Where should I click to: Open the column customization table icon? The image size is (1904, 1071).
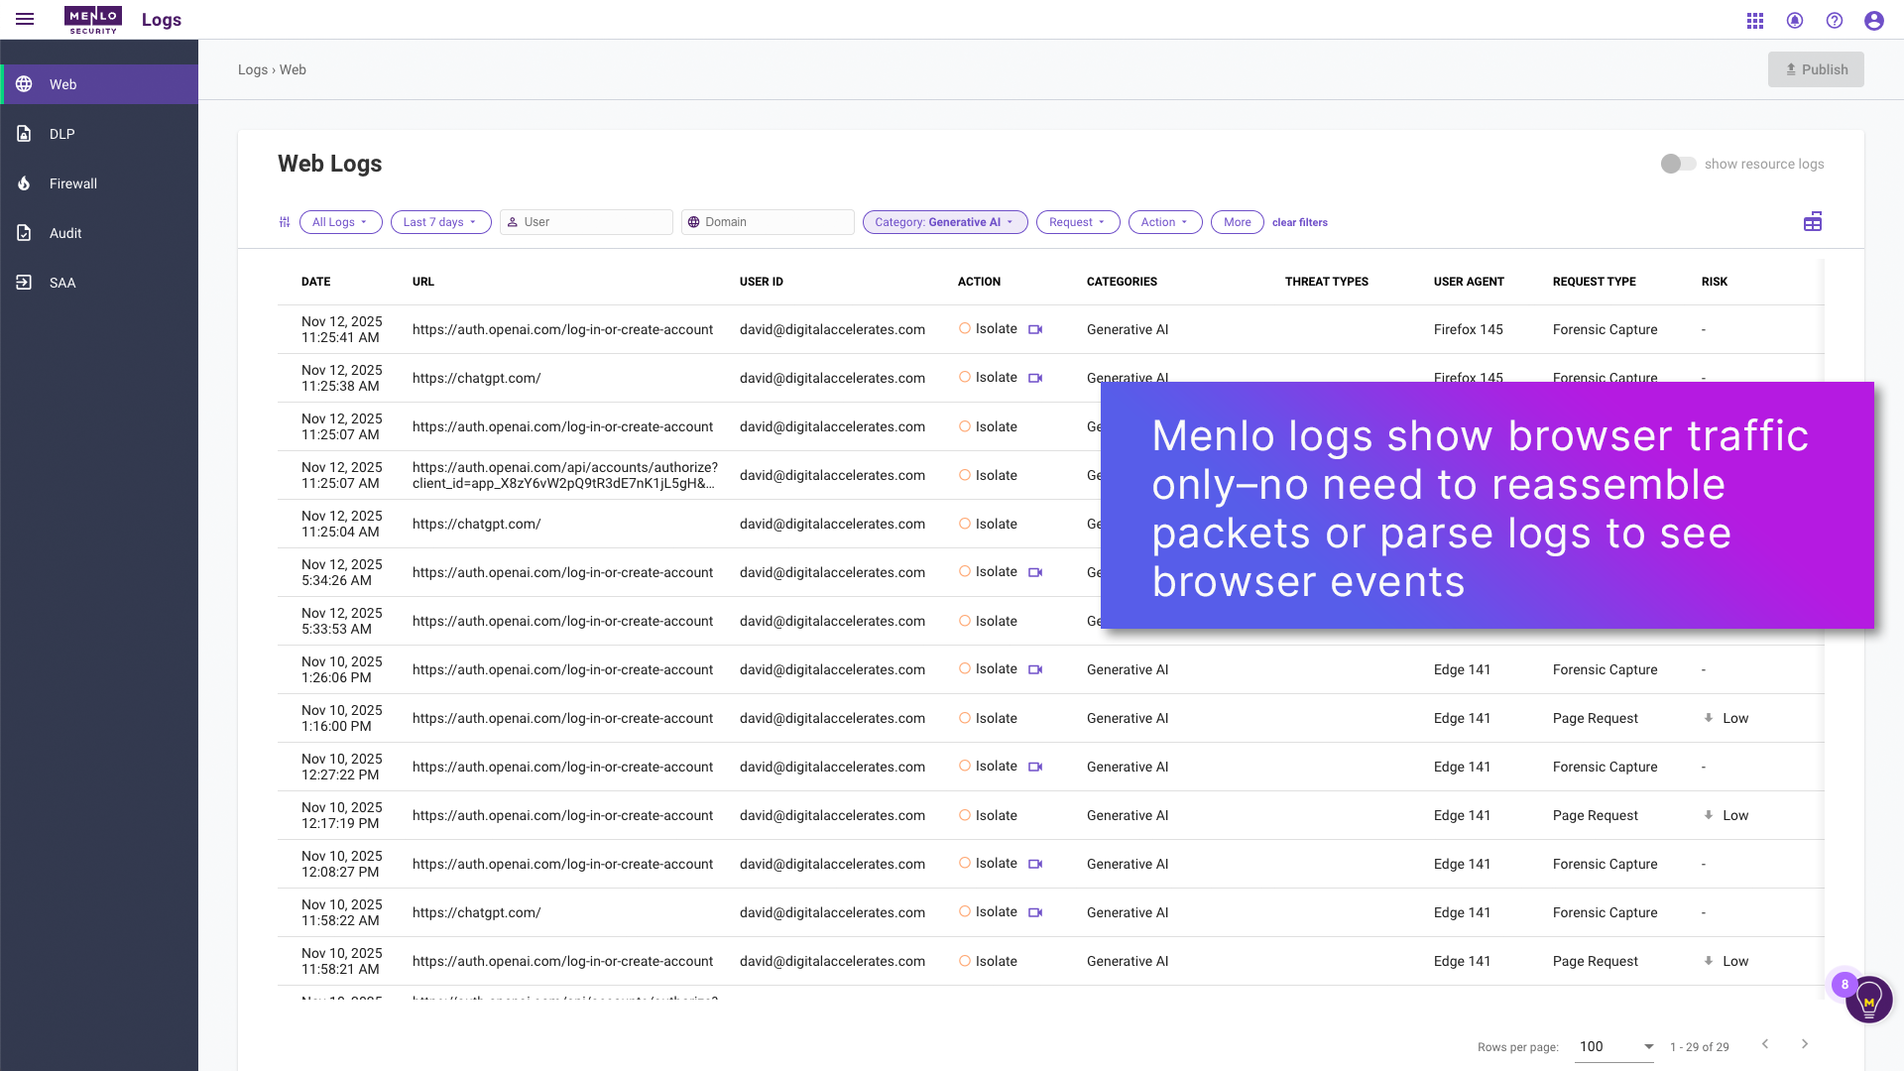pos(1813,221)
